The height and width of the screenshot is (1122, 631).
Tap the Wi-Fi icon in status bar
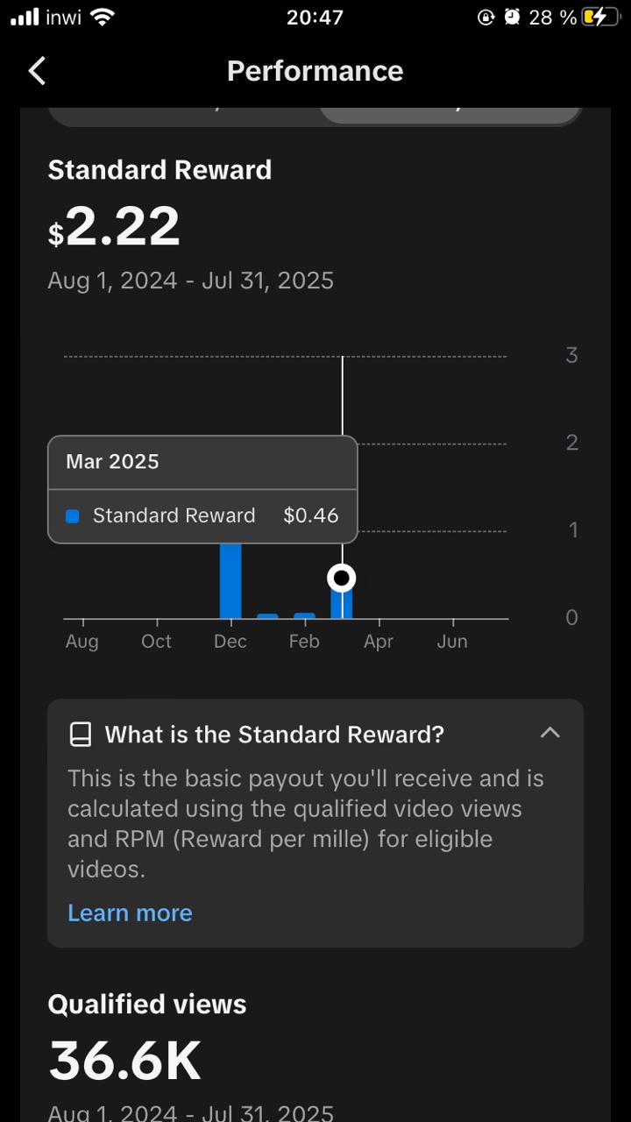point(103,17)
